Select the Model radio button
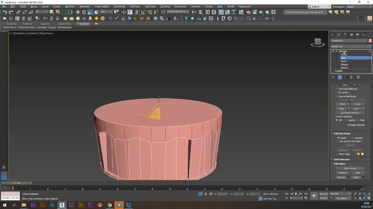Viewport: 373px width, 209px height. (338, 138)
